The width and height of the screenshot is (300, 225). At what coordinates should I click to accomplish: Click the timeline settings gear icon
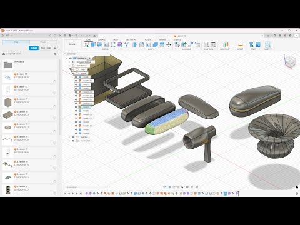pyautogui.click(x=297, y=194)
